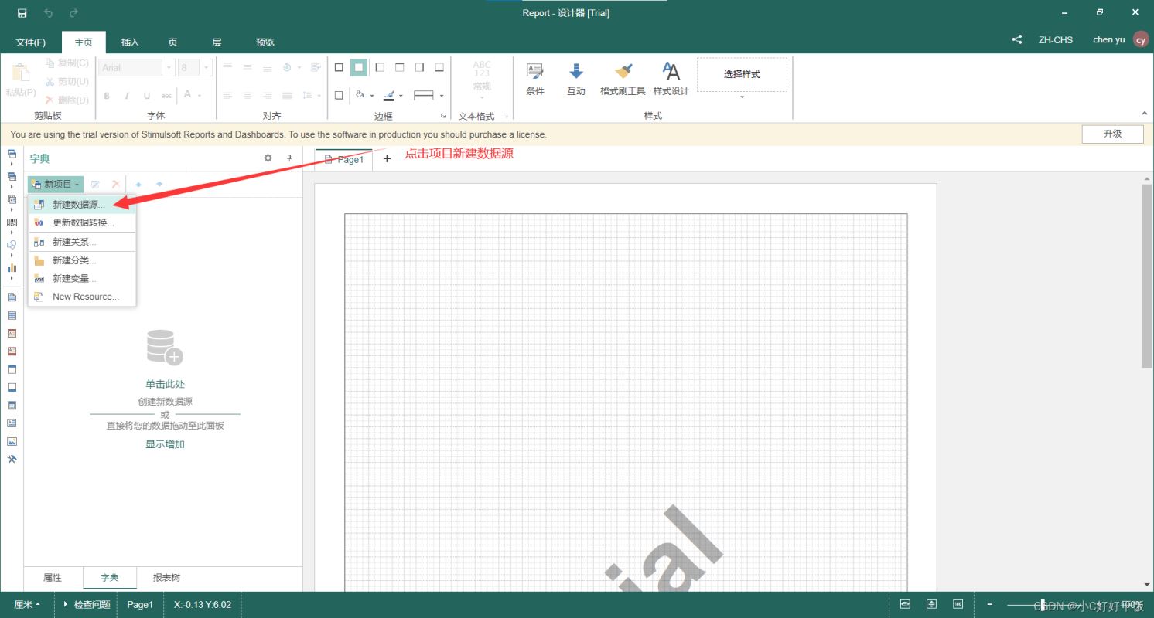Choose 新建变量... menu item
The height and width of the screenshot is (618, 1154).
click(x=83, y=279)
